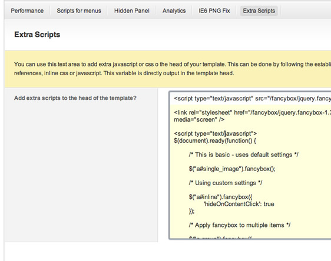Viewport: 331px width, 261px height.
Task: Click the label 'Add extra scripts to the head of the template?'
Action: tap(75, 98)
